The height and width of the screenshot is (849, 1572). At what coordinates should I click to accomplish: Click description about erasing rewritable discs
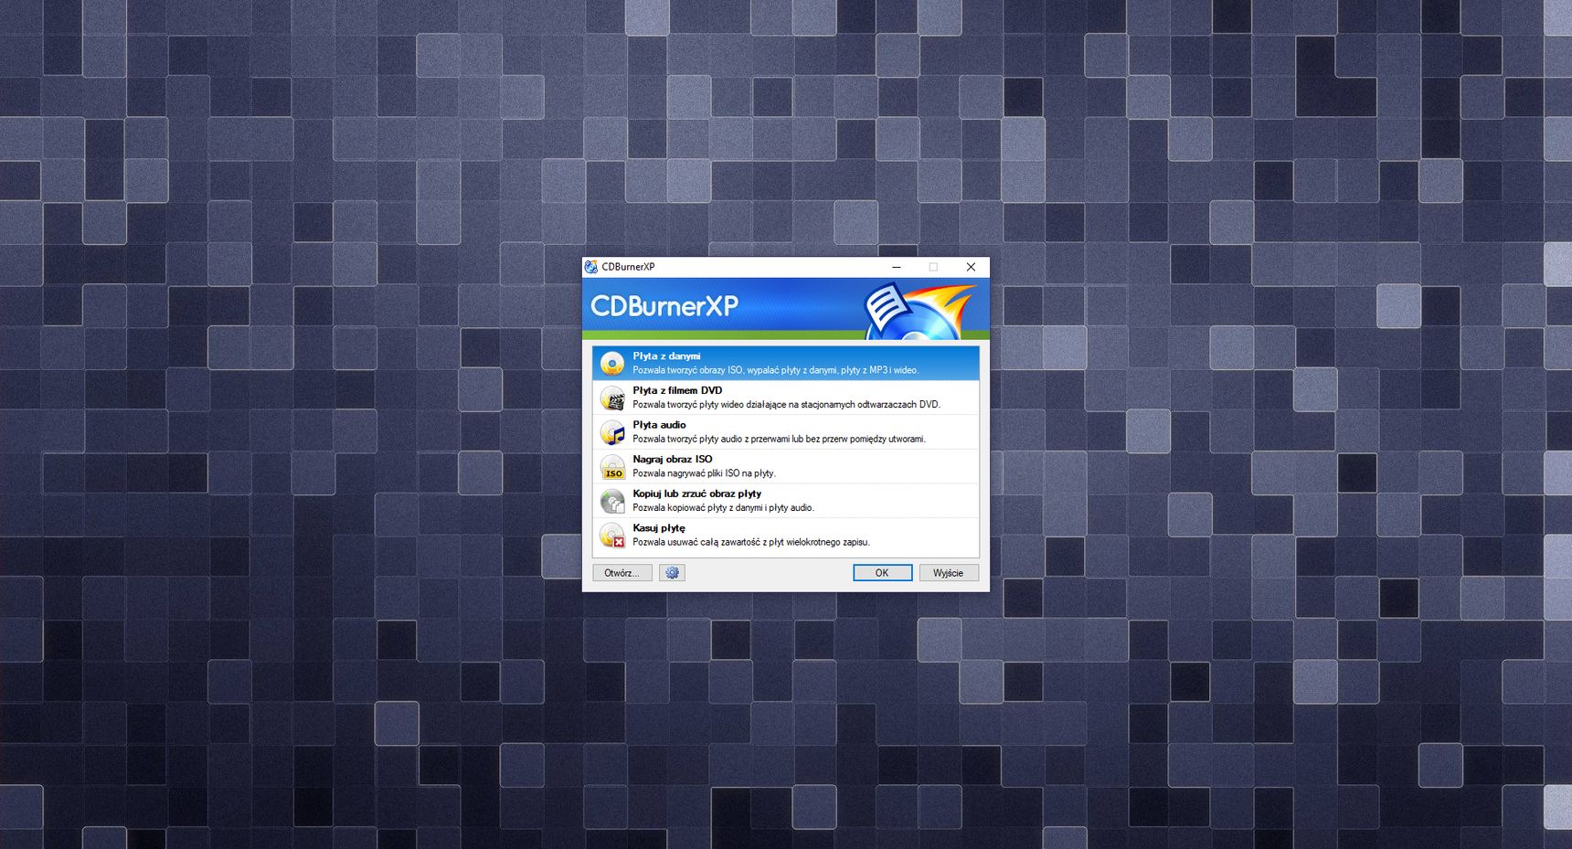pyautogui.click(x=751, y=542)
